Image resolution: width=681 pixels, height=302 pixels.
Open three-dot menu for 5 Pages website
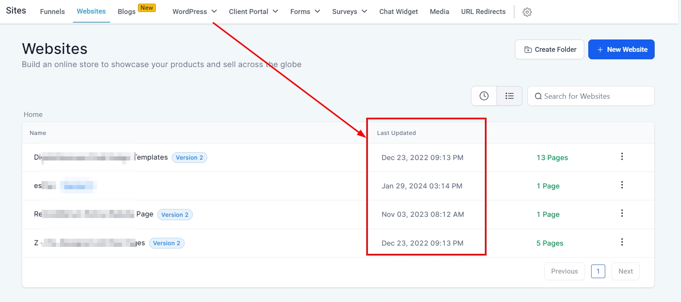coord(622,242)
